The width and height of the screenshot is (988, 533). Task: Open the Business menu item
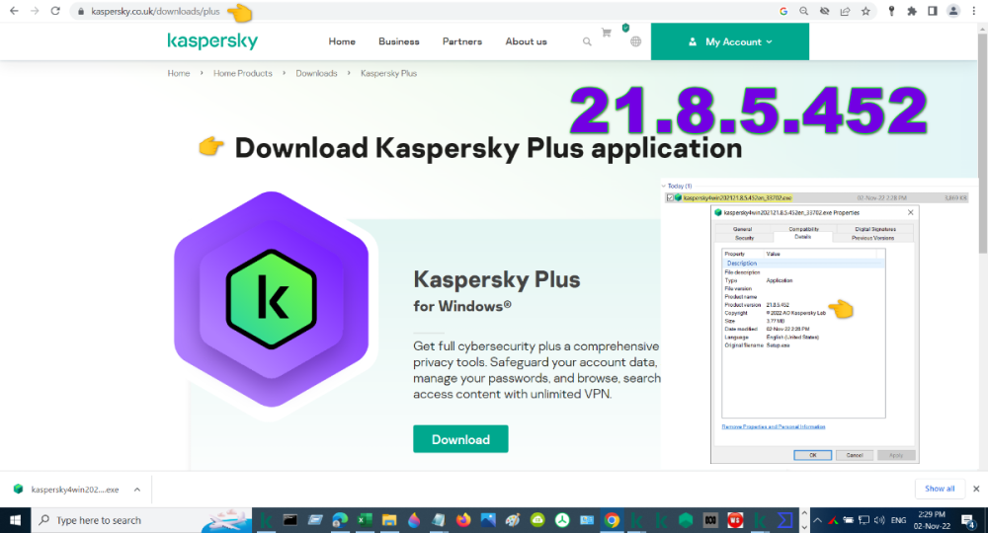(399, 41)
